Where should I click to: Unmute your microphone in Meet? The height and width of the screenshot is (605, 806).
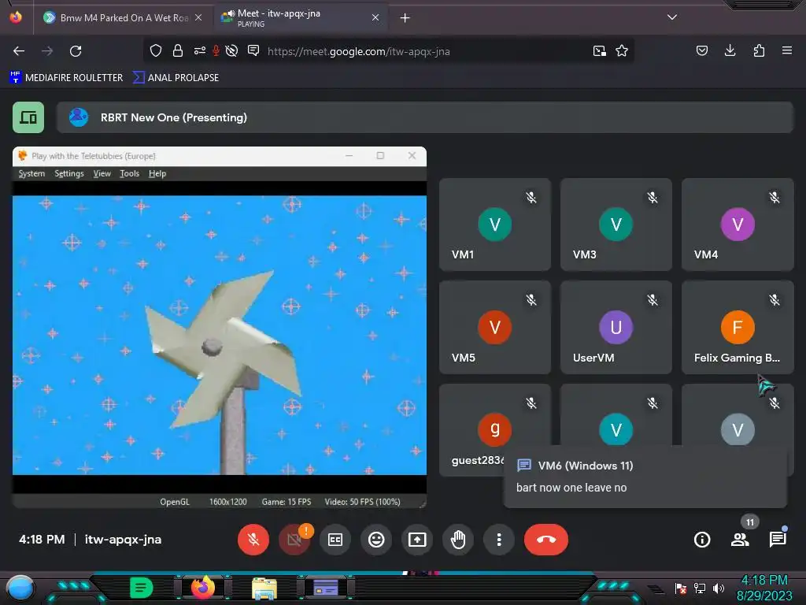click(x=253, y=540)
